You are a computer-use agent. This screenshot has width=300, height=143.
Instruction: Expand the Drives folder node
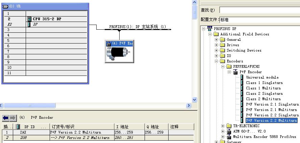[216, 45]
